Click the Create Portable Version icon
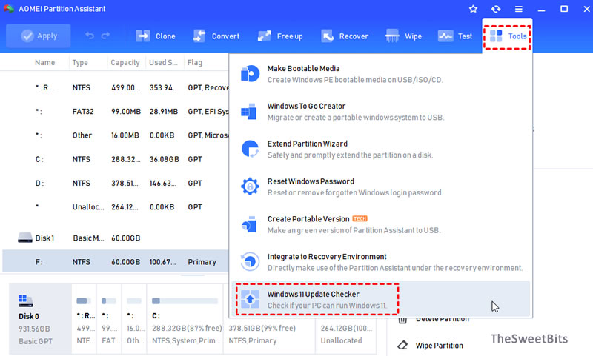593x356 pixels. 250,224
